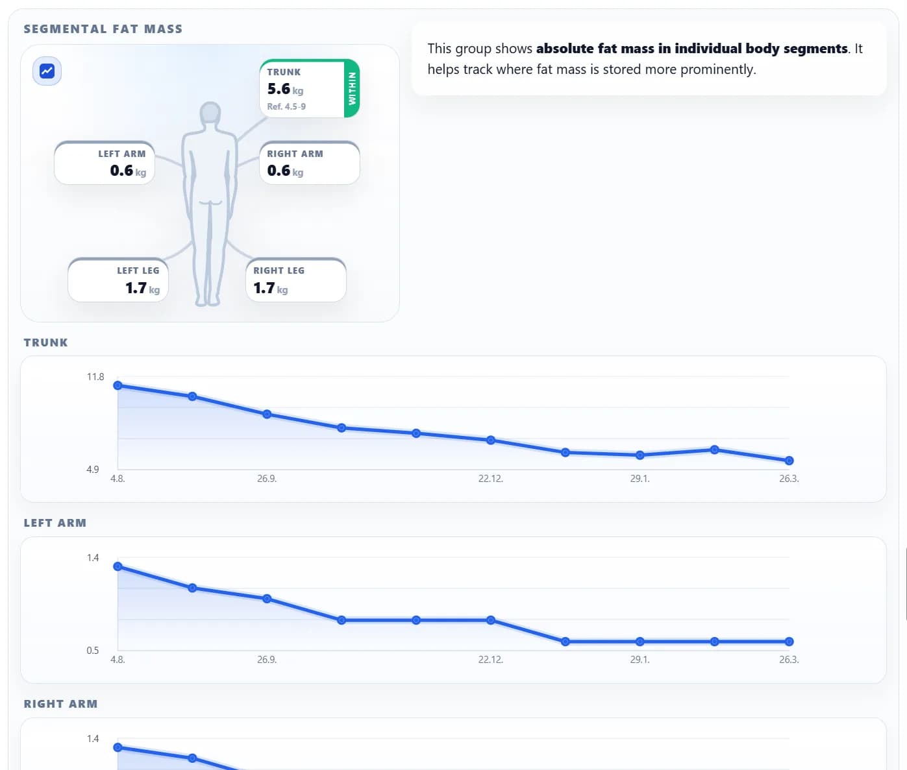Image resolution: width=907 pixels, height=770 pixels.
Task: Click the 11.8 axis value on Trunk chart
Action: [95, 377]
